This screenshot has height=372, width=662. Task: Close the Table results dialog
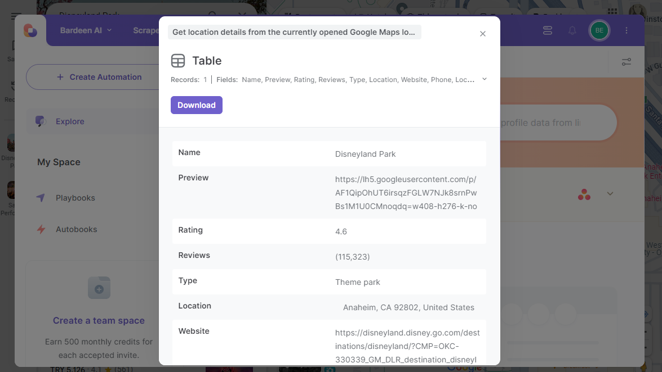(x=483, y=34)
